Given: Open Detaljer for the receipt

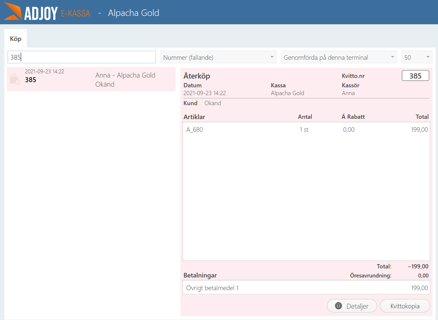Looking at the screenshot, I should point(352,306).
